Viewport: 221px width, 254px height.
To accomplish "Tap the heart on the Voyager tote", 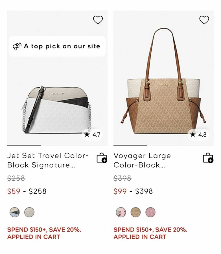I will click(204, 20).
